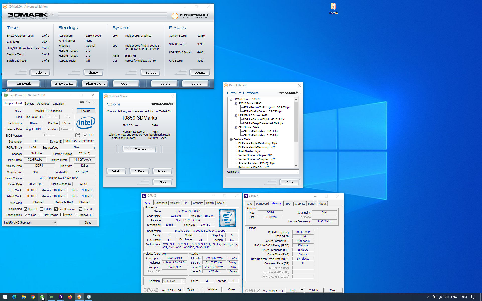Open SPD tab in right CPU-Z window
Image resolution: width=482 pixels, height=301 pixels.
point(288,204)
